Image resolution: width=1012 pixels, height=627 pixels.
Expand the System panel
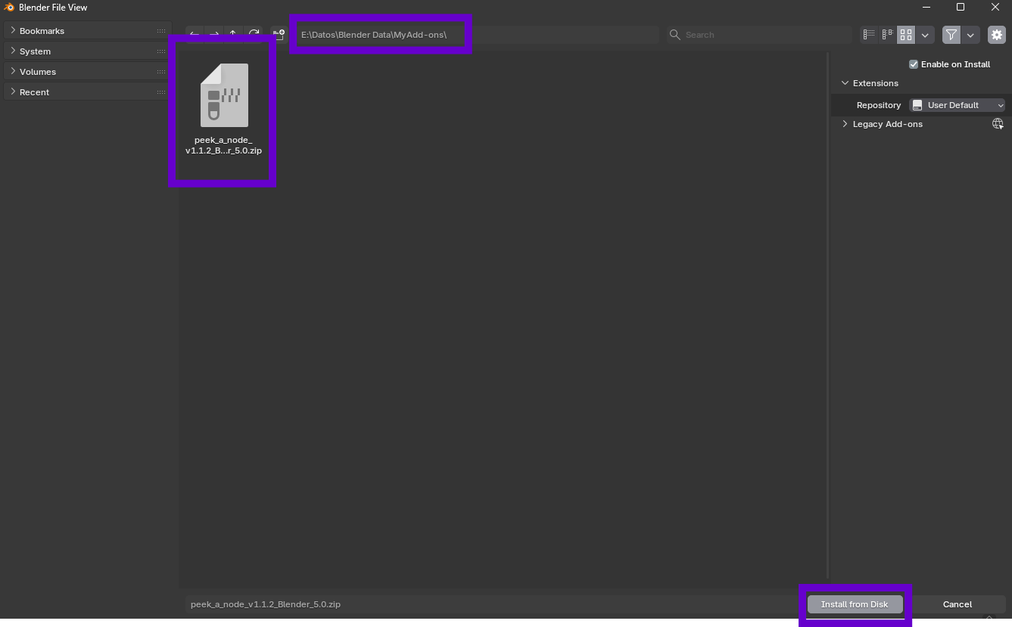pyautogui.click(x=13, y=51)
